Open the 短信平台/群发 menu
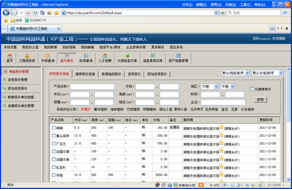Image resolution: width=292 pixels, height=189 pixels. pos(110,47)
